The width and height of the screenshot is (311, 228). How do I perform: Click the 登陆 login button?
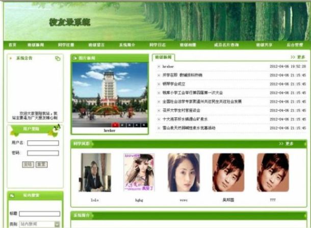click(28, 164)
